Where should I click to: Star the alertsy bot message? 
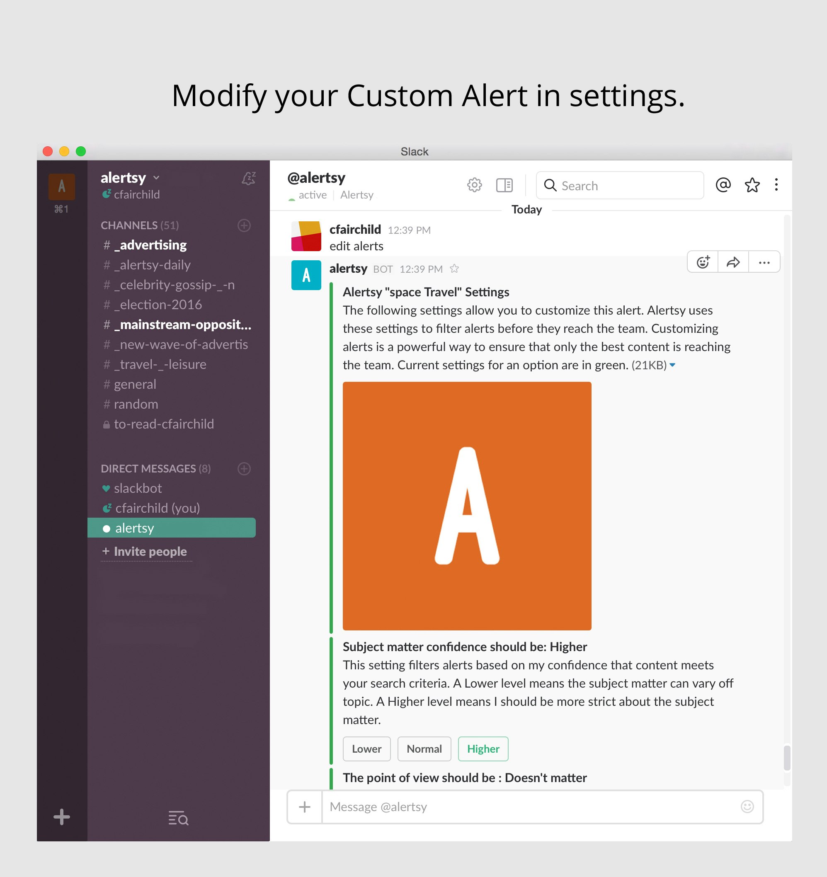454,269
